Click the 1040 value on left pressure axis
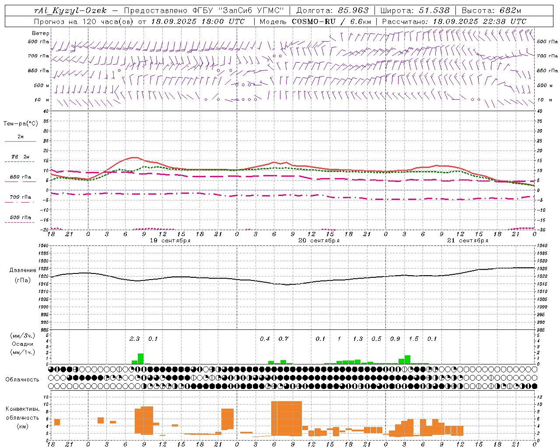 tap(44, 246)
